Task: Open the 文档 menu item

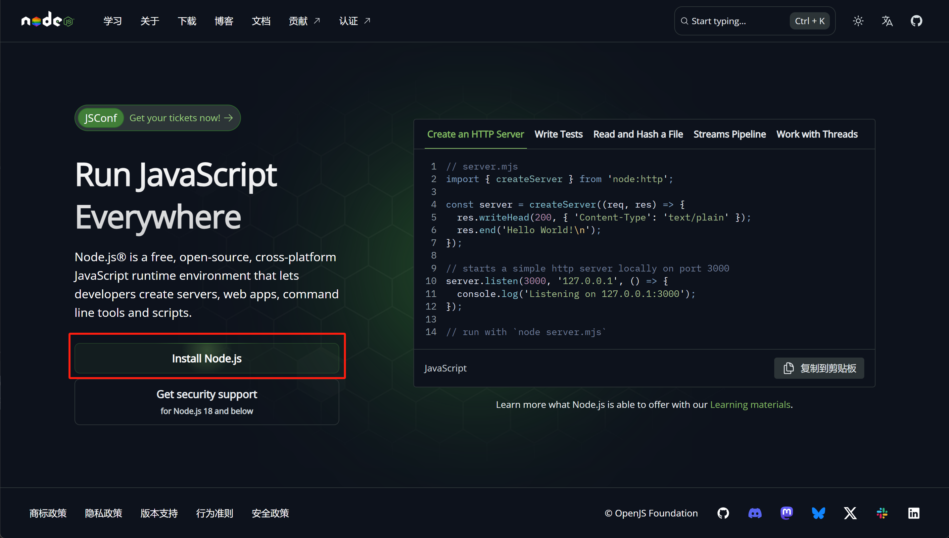Action: tap(261, 21)
